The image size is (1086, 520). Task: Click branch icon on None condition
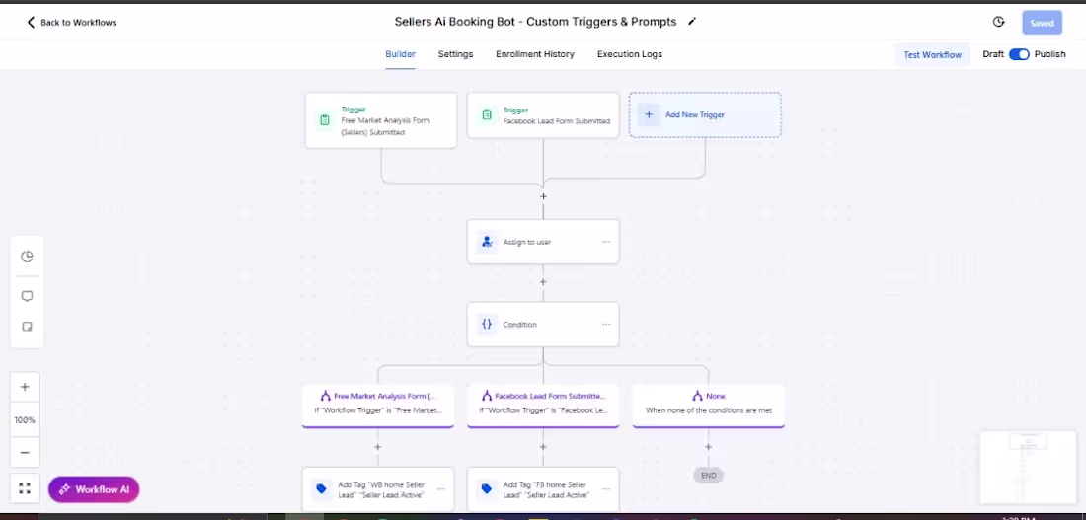[x=697, y=396]
